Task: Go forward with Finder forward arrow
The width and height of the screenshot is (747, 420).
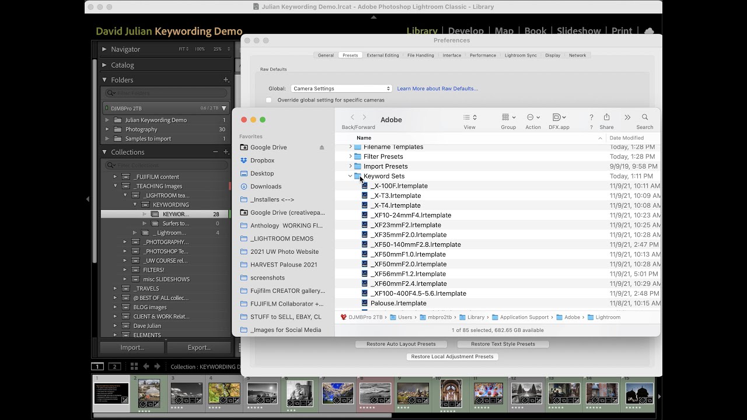Action: coord(365,117)
